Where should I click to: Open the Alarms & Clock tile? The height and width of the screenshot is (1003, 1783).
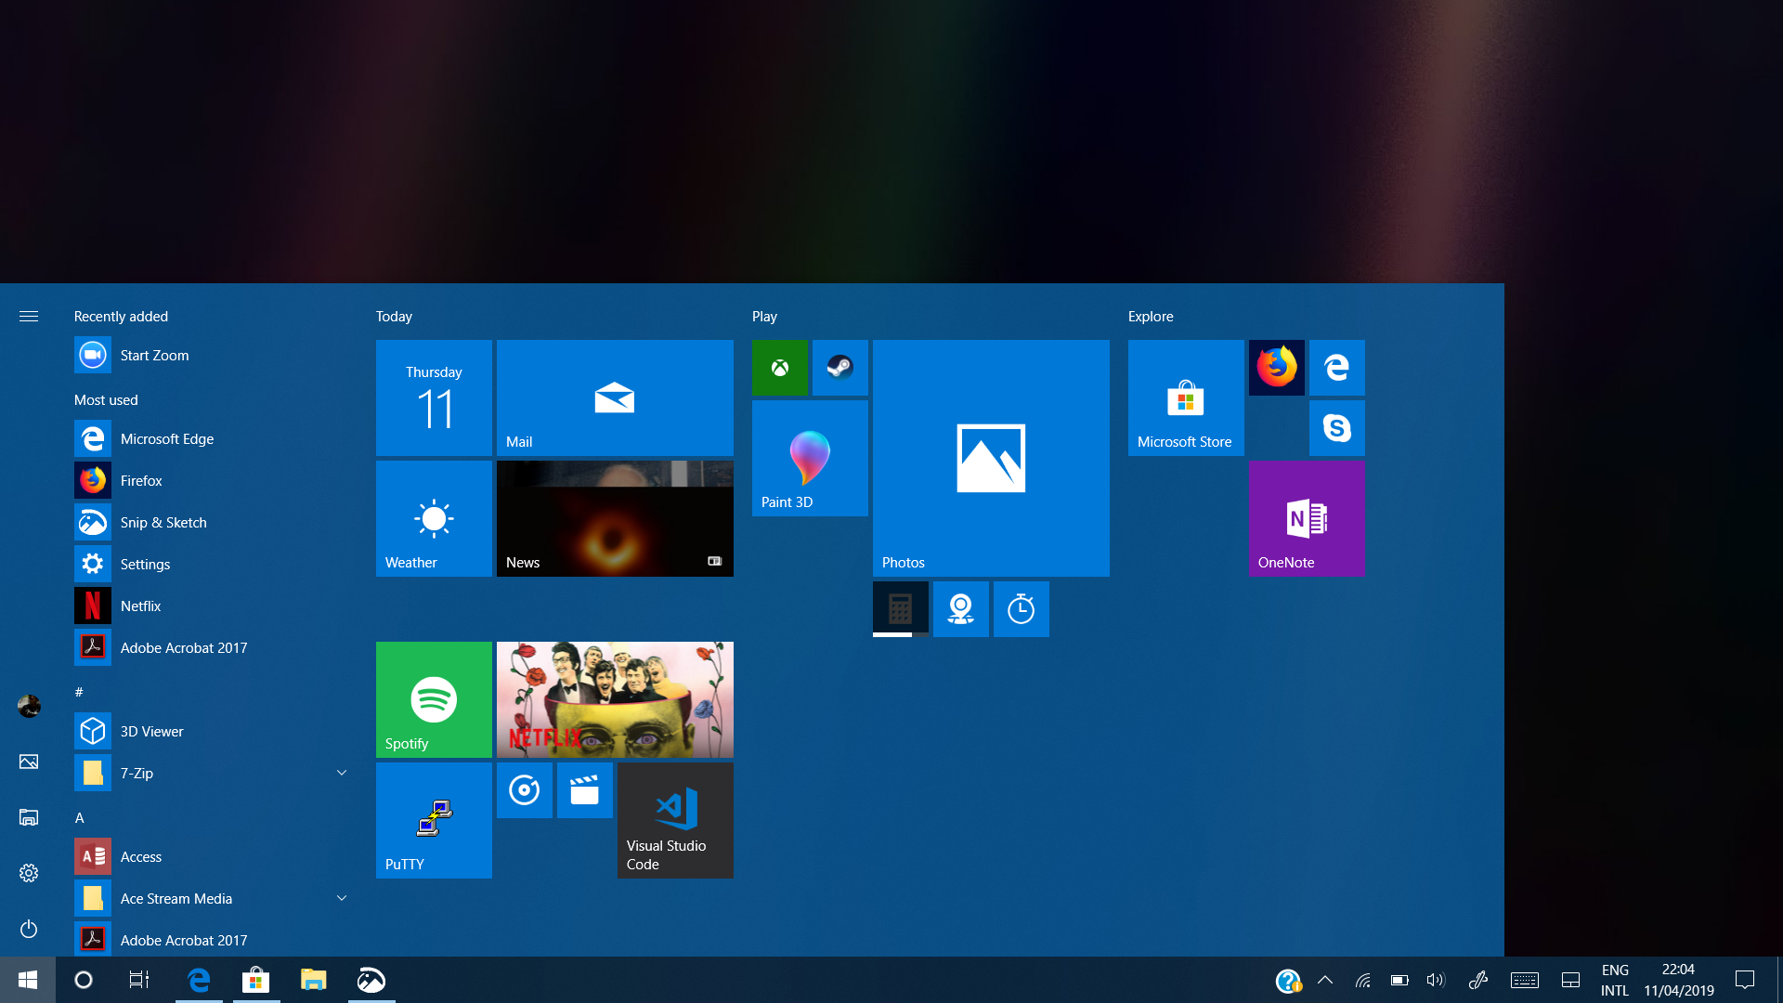pyautogui.click(x=1022, y=609)
